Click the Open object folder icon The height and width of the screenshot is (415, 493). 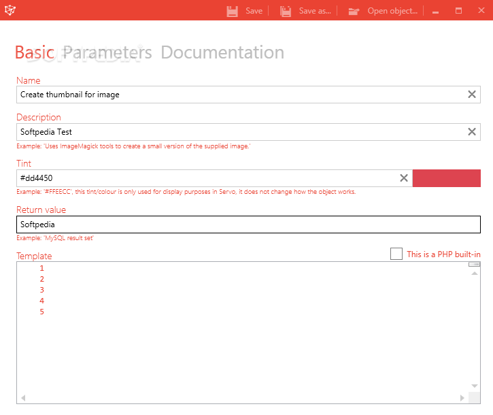354,12
